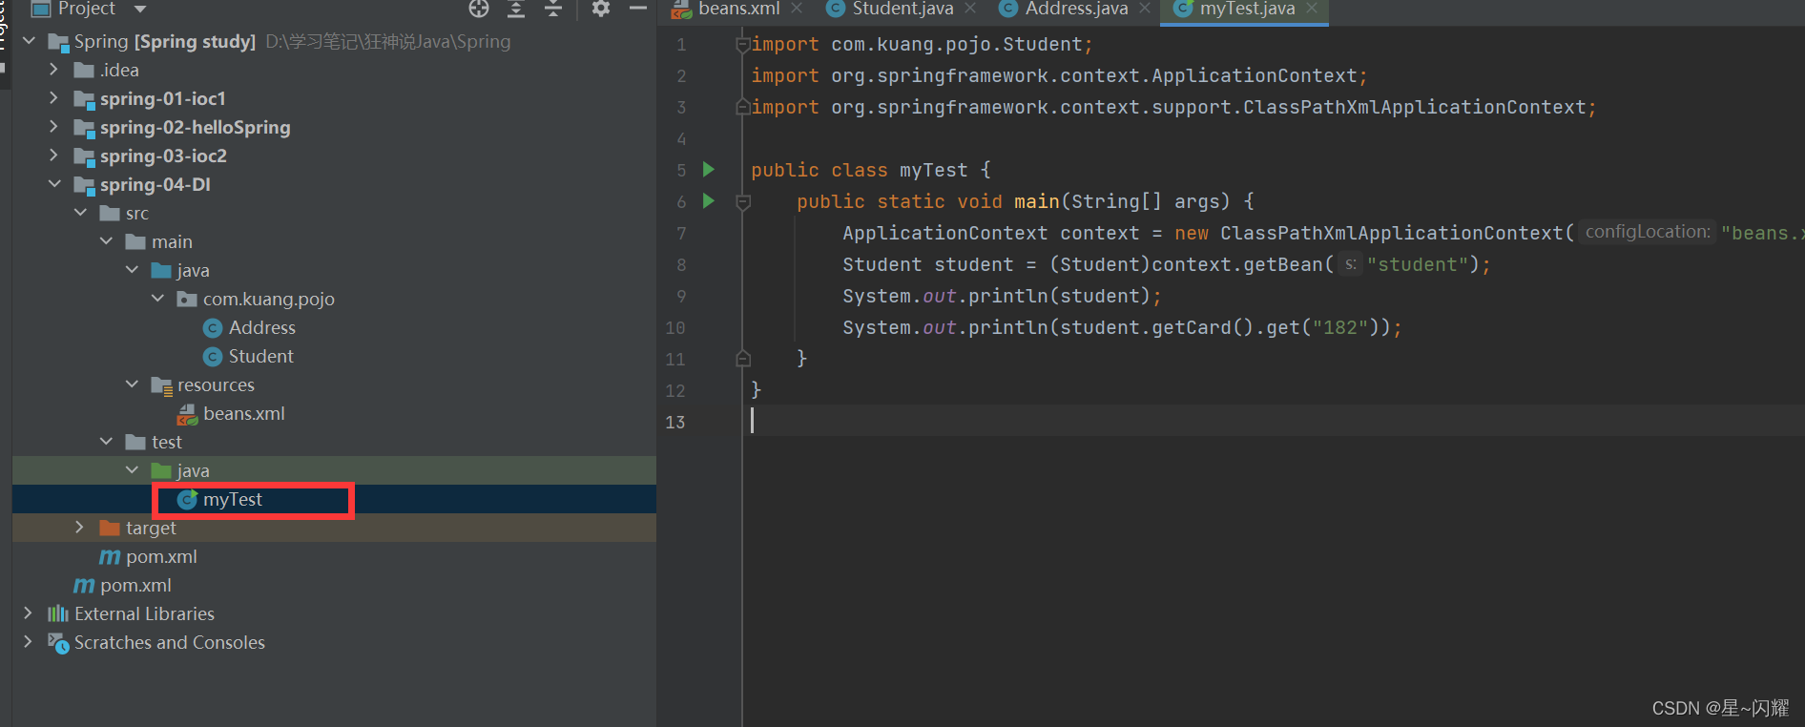The width and height of the screenshot is (1805, 727).
Task: Collapse the spring-04-DI module
Action: pos(54,184)
